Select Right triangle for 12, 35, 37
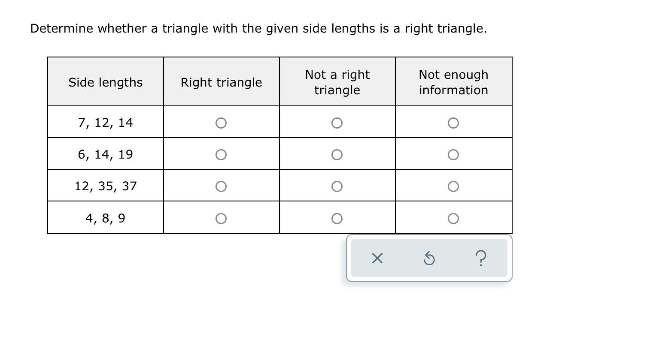 click(221, 186)
